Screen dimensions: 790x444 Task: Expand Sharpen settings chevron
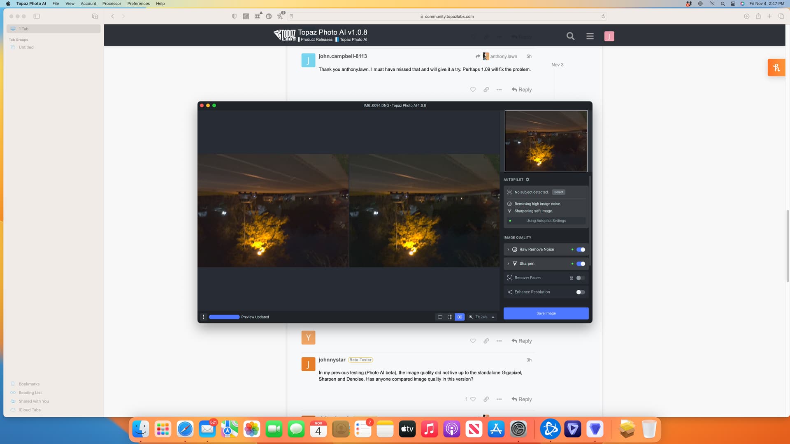click(508, 264)
